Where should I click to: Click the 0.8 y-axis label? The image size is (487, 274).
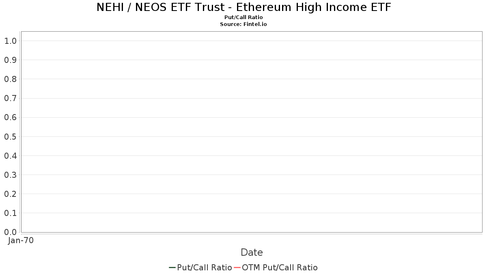click(10, 79)
